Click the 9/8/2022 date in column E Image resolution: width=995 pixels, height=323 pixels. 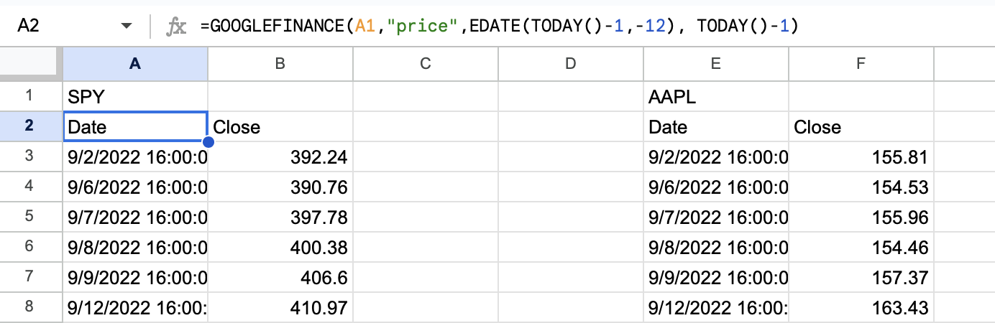(716, 247)
